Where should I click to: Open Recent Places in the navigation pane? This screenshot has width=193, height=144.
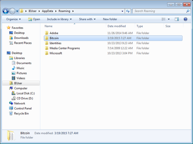click(x=23, y=43)
